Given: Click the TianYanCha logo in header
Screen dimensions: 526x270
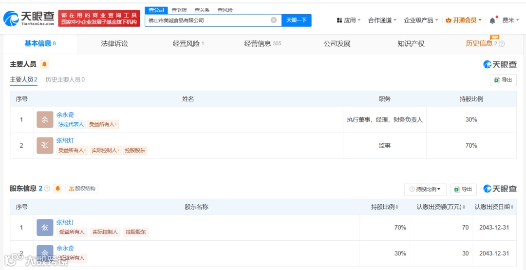Looking at the screenshot, I should click(x=29, y=18).
